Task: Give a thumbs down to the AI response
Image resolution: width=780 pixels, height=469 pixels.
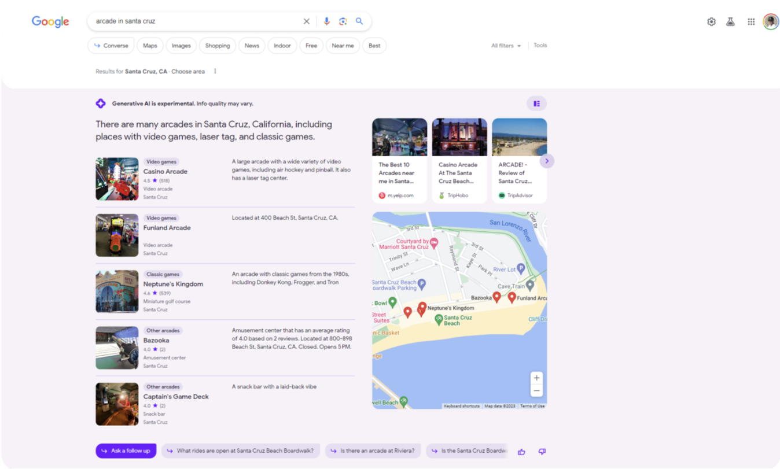Action: [542, 452]
